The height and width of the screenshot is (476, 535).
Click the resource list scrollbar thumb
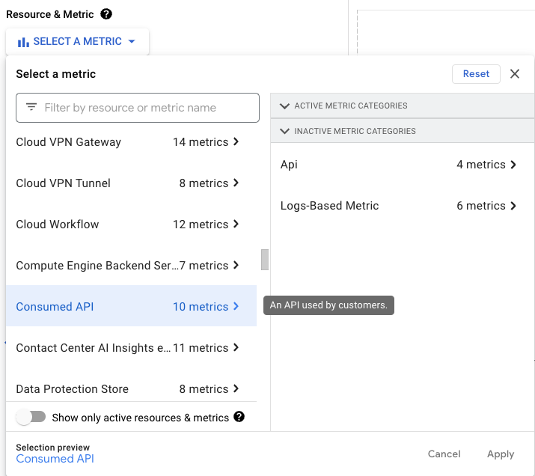(264, 260)
